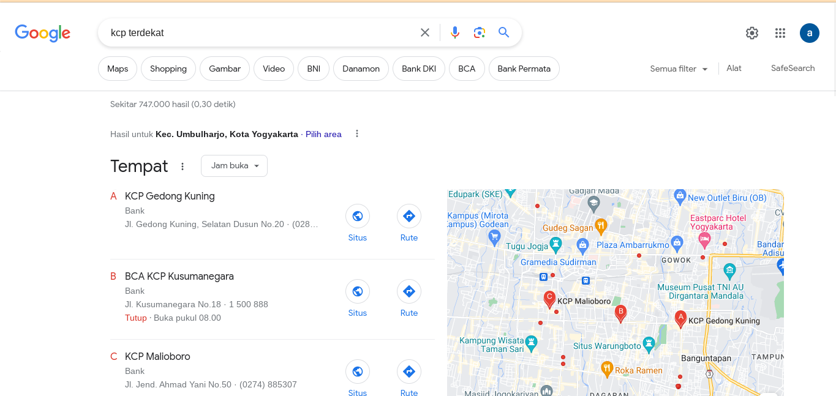This screenshot has height=396, width=836.
Task: Click Plaza Ambarrukmo shopping marker on map
Action: coord(676,243)
